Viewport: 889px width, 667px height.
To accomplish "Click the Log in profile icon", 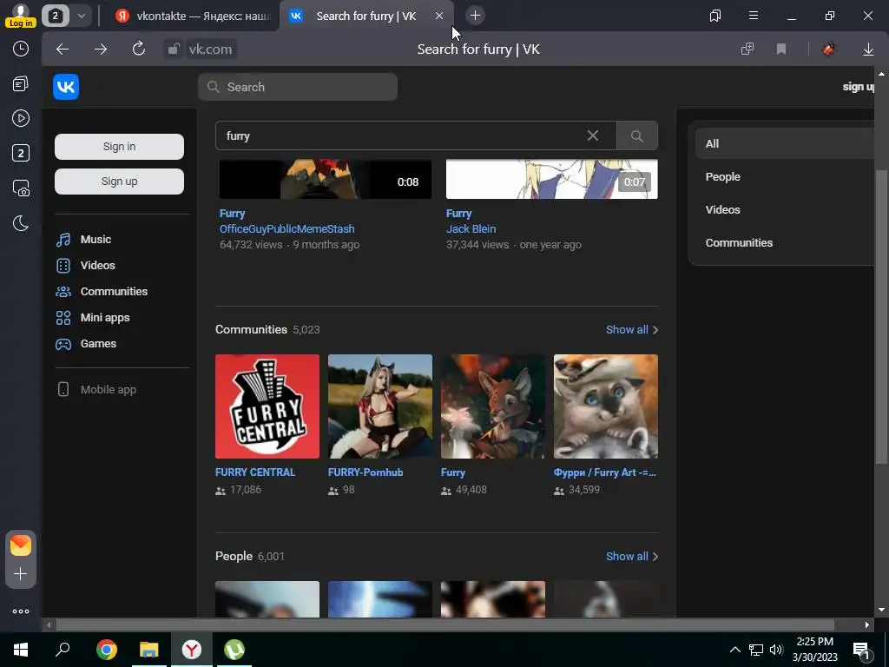I will [21, 16].
